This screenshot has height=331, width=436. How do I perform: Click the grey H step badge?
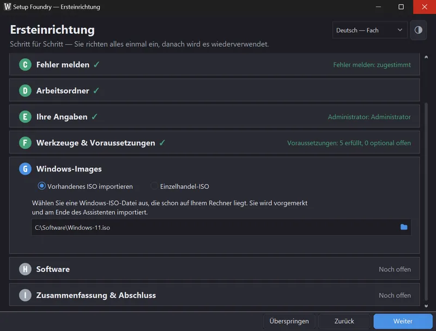click(x=25, y=269)
